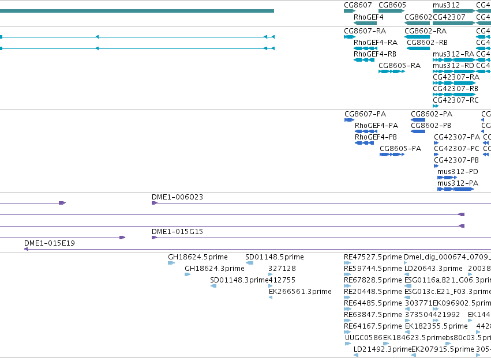Click EST RE47527.5prime
The height and width of the screenshot is (358, 491).
pyautogui.click(x=373, y=257)
